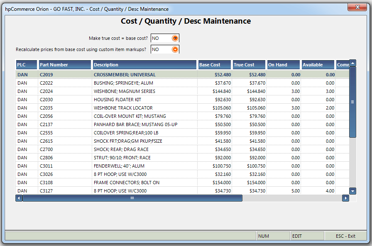The width and height of the screenshot is (372, 246).
Task: Click the Base Cost column header
Action: (x=214, y=65)
